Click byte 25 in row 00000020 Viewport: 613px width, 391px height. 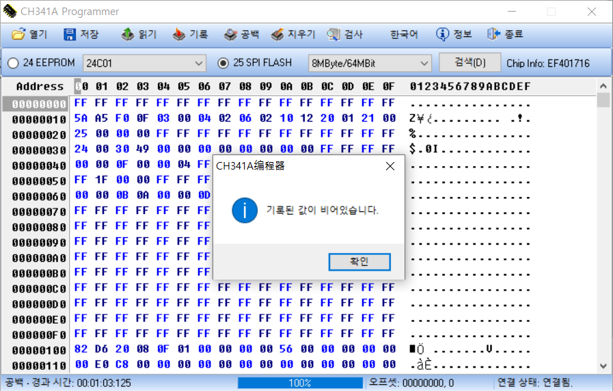81,133
